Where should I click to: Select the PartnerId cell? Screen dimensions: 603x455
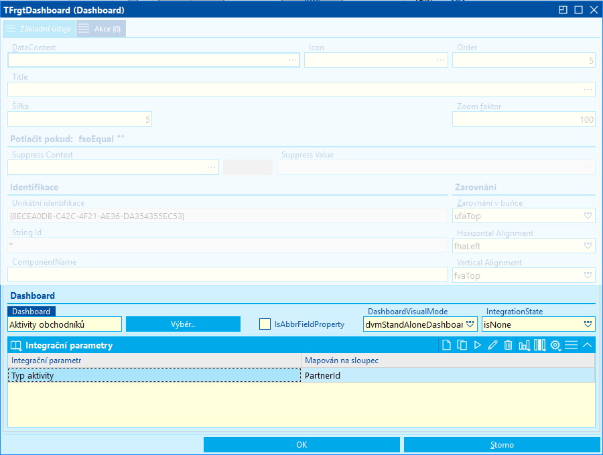[x=448, y=375]
